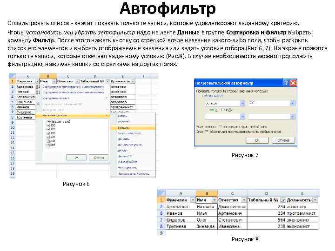
Task: Choose sort largest to smallest menu entry
Action: tap(73, 92)
